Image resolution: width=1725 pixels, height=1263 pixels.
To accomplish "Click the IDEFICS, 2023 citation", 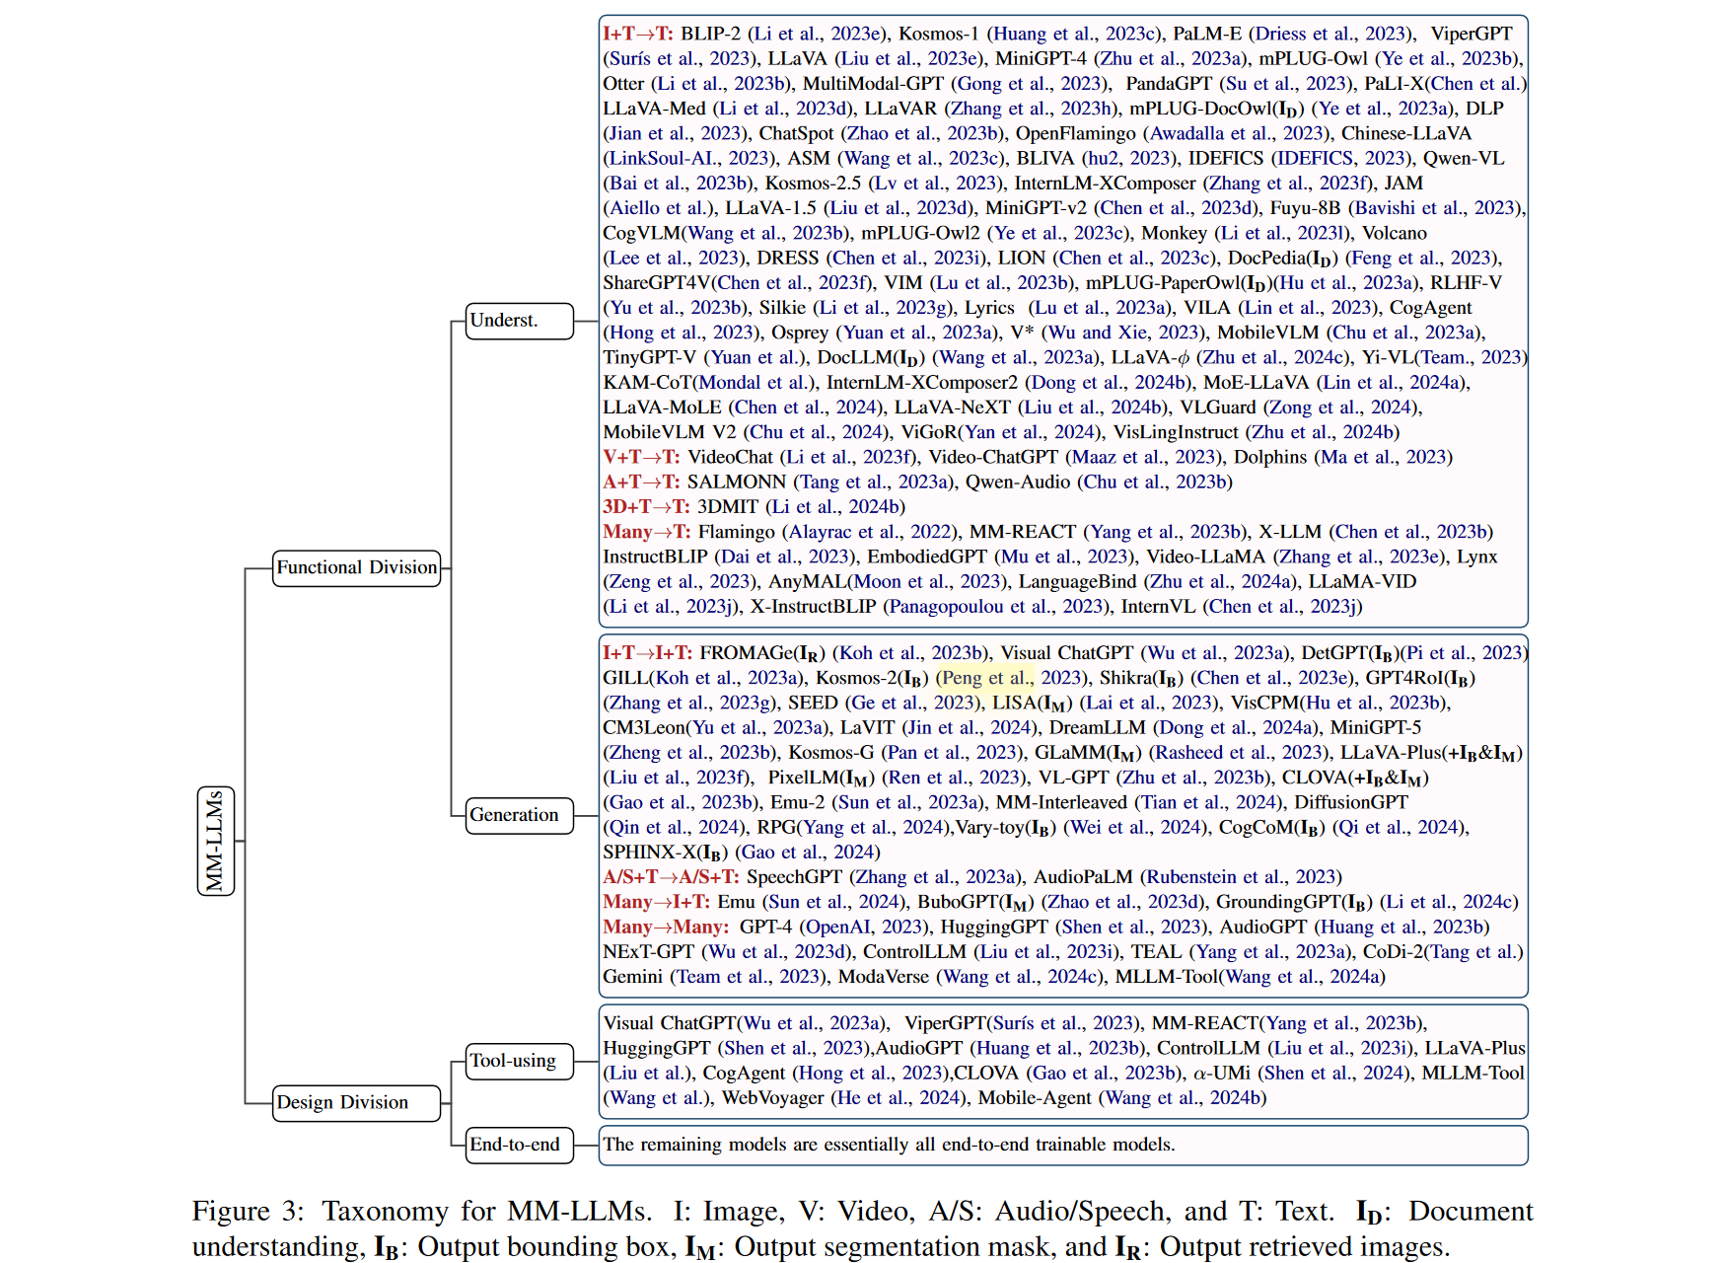I will point(1341,158).
